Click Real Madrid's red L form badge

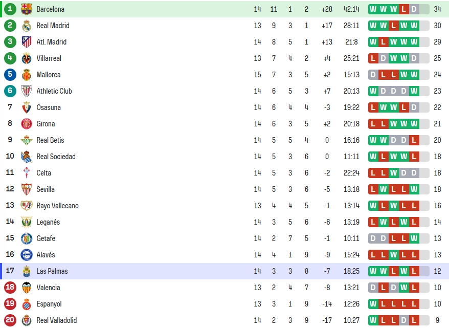tap(393, 26)
